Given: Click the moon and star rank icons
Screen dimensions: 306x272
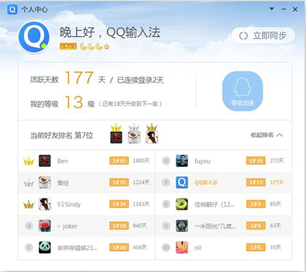Looking at the screenshot, I should (x=94, y=47).
